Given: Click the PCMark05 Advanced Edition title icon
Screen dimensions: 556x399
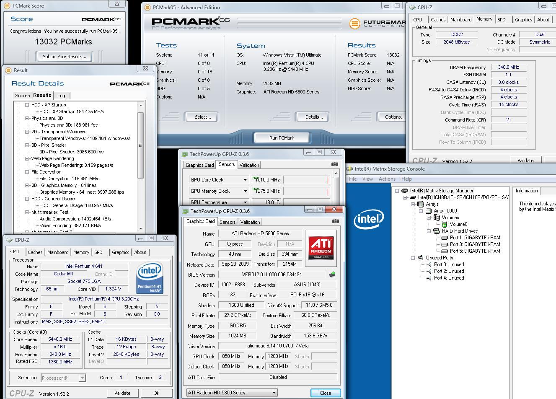Looking at the screenshot, I should tap(147, 7).
